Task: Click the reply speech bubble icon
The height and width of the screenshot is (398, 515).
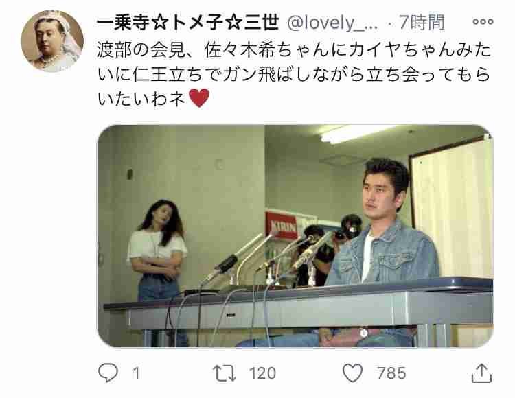Action: [108, 373]
